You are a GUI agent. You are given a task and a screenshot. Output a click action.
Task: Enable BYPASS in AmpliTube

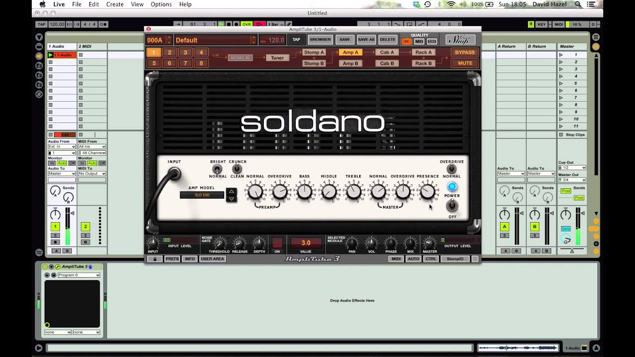coord(465,53)
